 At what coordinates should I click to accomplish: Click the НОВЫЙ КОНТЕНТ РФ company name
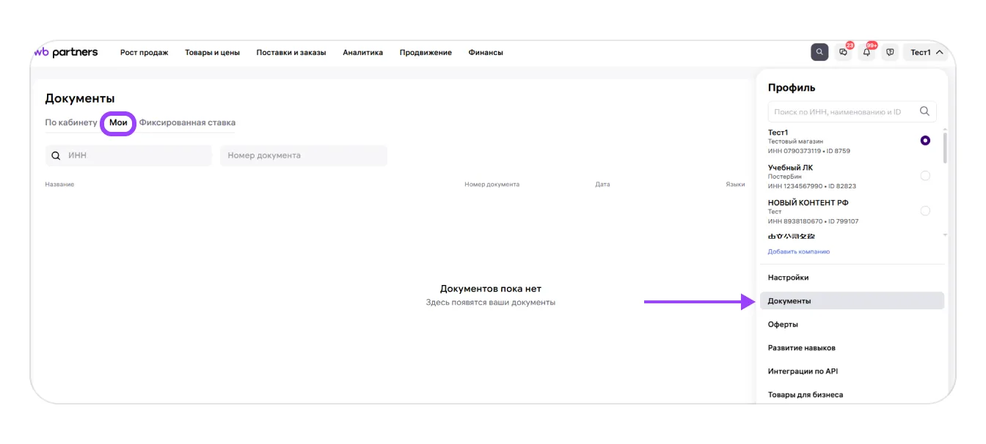(808, 202)
